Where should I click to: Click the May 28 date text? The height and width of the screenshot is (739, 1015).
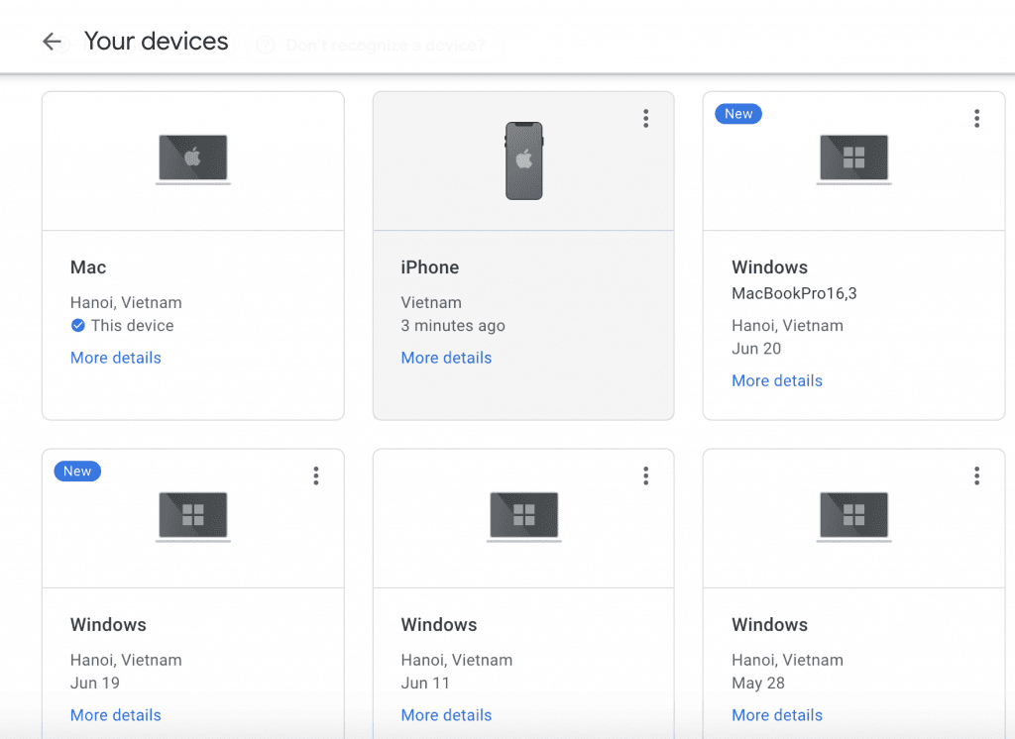point(758,684)
